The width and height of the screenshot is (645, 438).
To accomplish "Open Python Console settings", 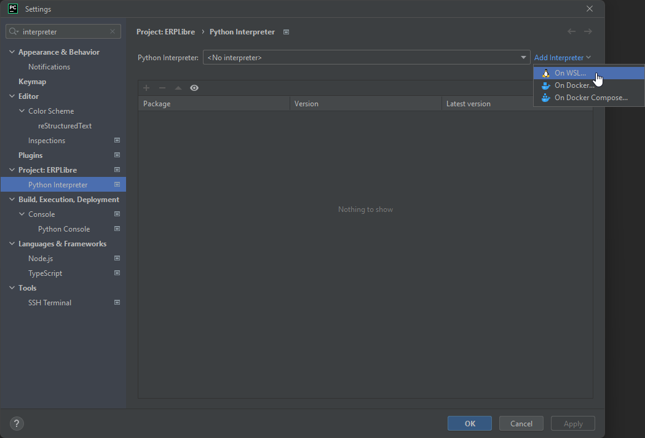I will click(x=64, y=229).
